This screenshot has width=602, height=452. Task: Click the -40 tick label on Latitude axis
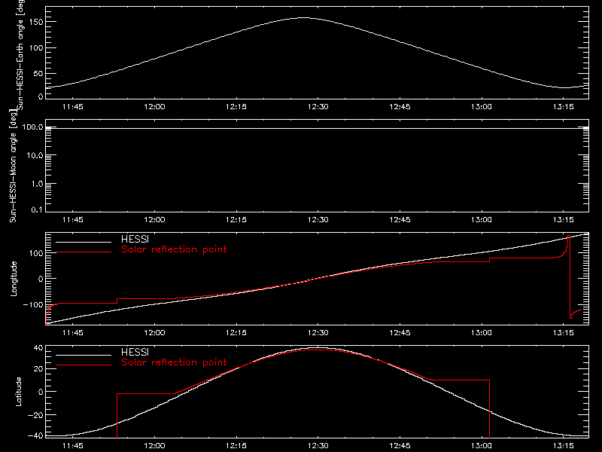(x=35, y=436)
